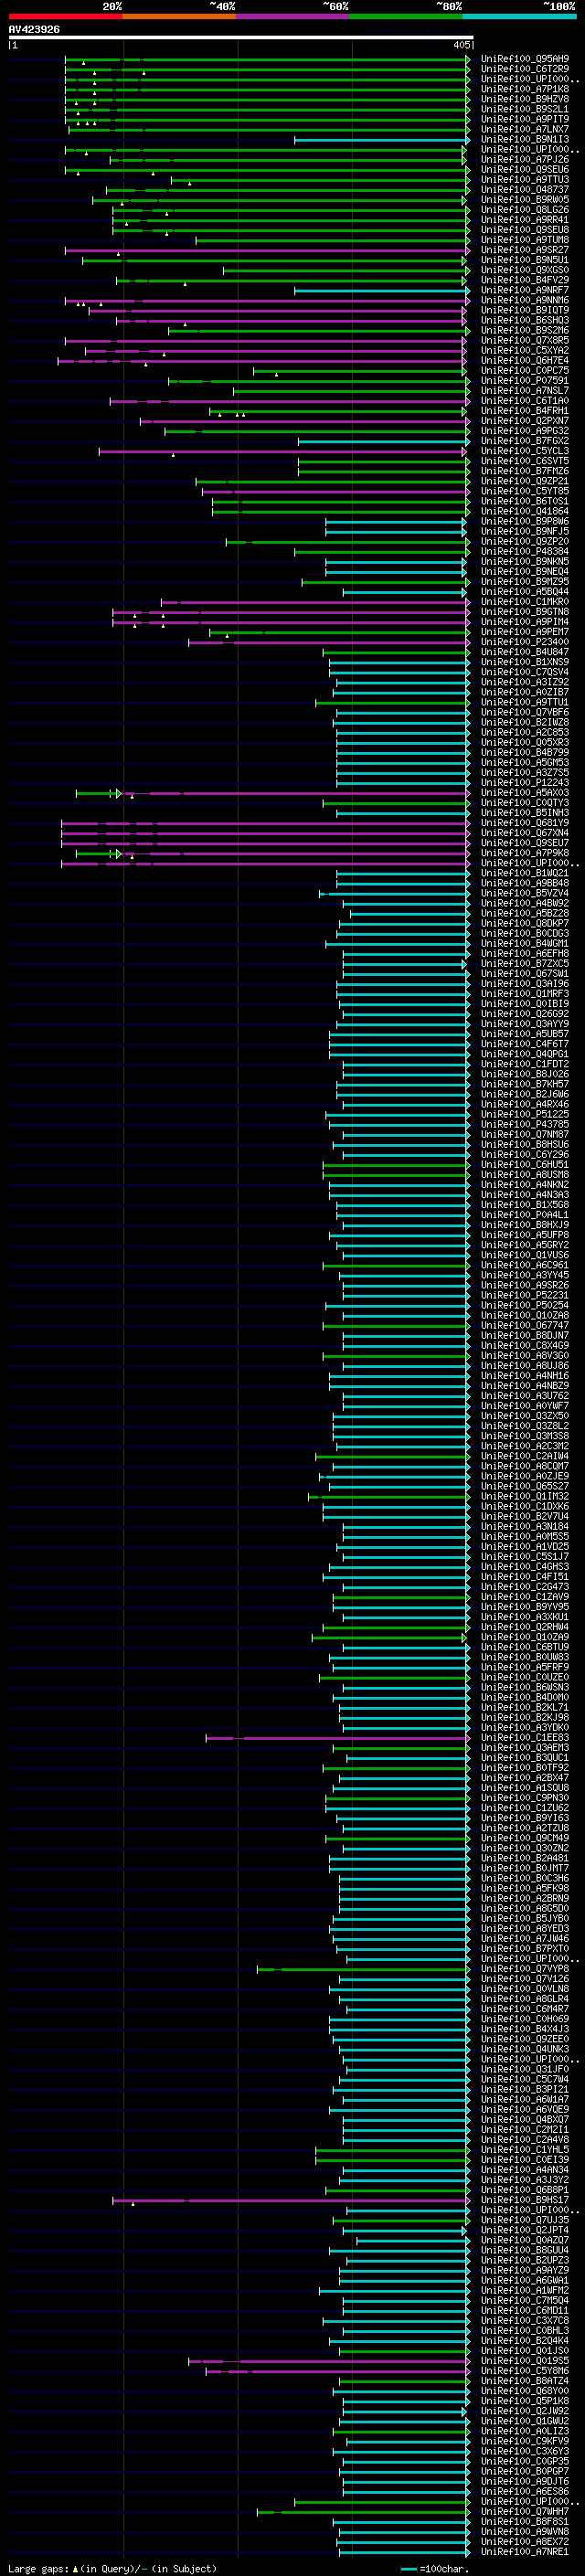Click hit label UniRef100_B9HS17

tap(525, 2200)
